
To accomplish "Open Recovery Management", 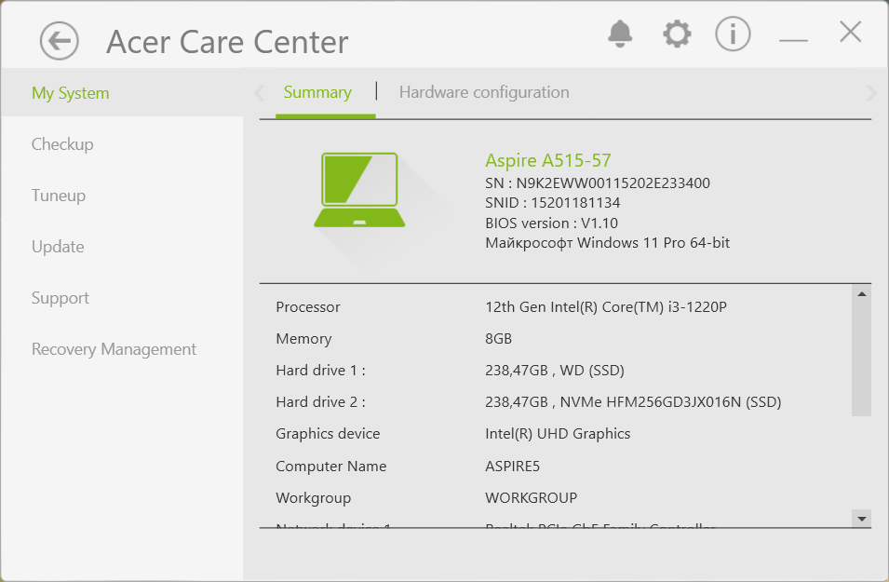I will (114, 349).
